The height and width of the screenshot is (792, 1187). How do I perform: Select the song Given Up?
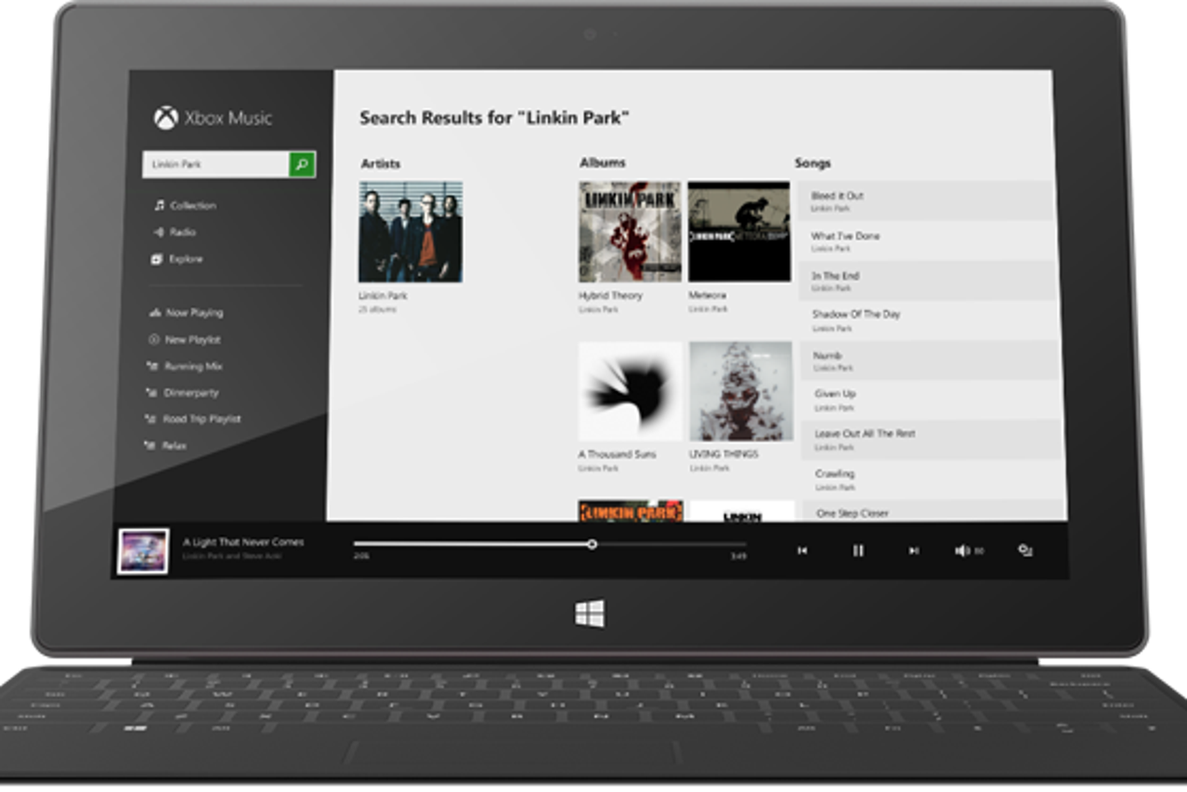931,399
